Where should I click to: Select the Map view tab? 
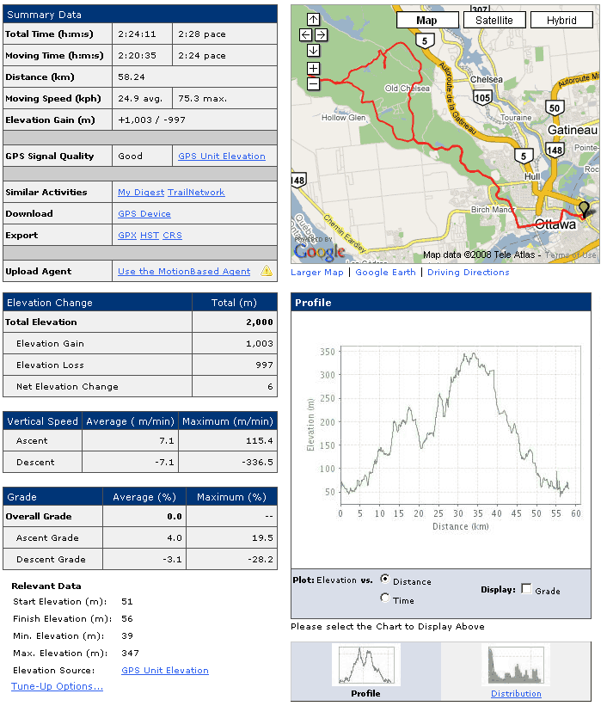(x=427, y=21)
